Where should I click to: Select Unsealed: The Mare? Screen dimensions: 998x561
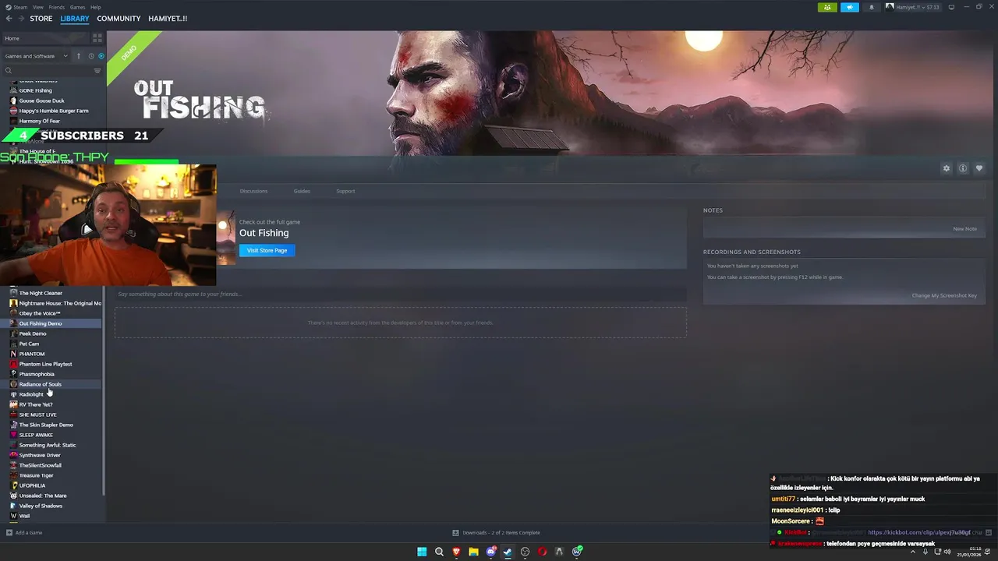point(43,496)
